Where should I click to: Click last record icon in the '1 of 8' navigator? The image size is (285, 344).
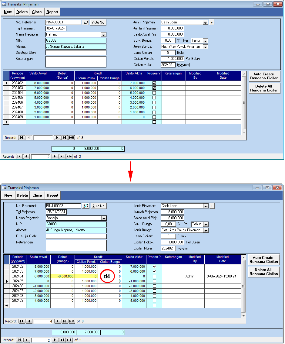pyautogui.click(x=64, y=138)
